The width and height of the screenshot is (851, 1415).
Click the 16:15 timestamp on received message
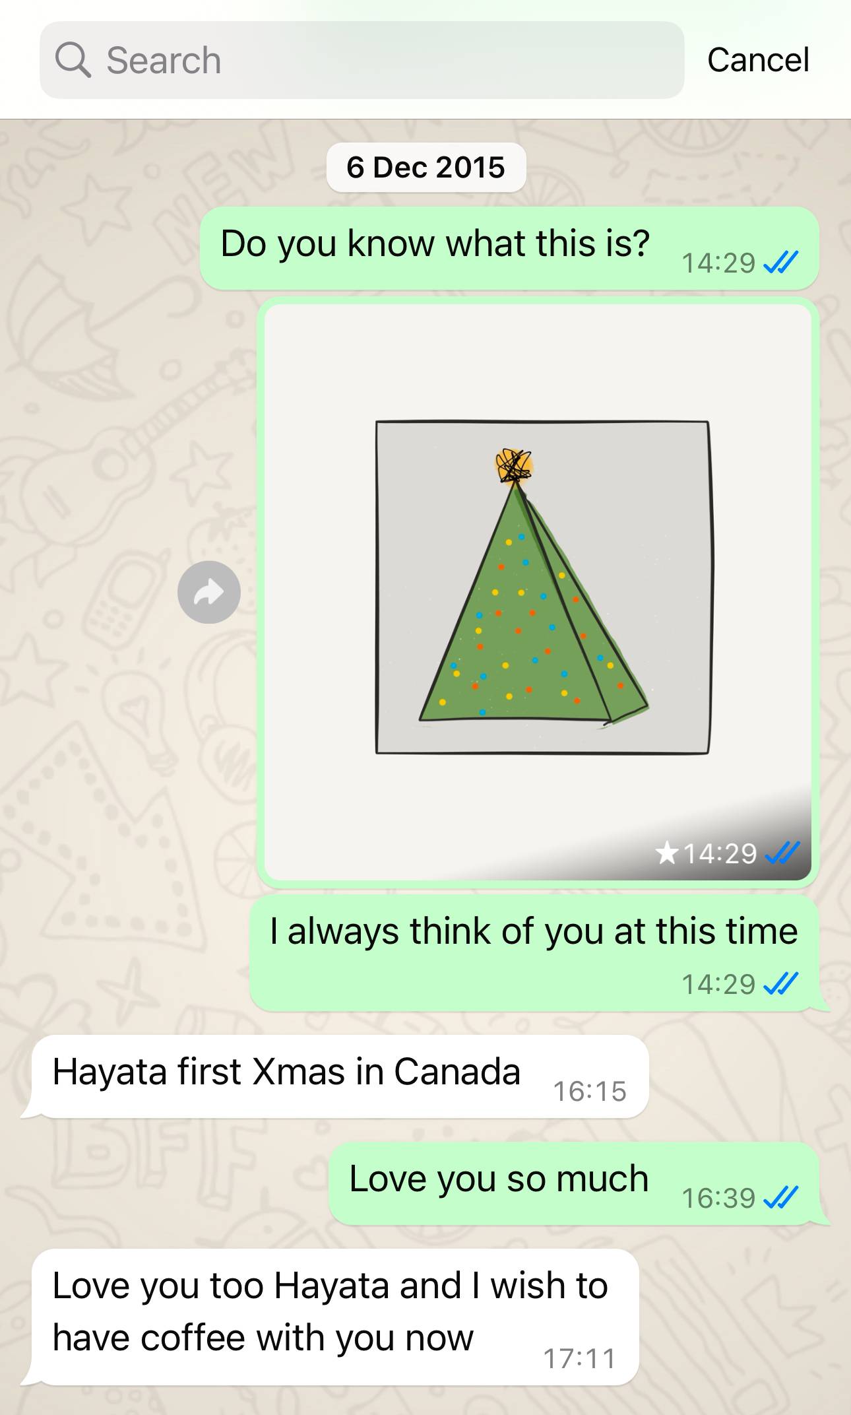click(590, 1091)
